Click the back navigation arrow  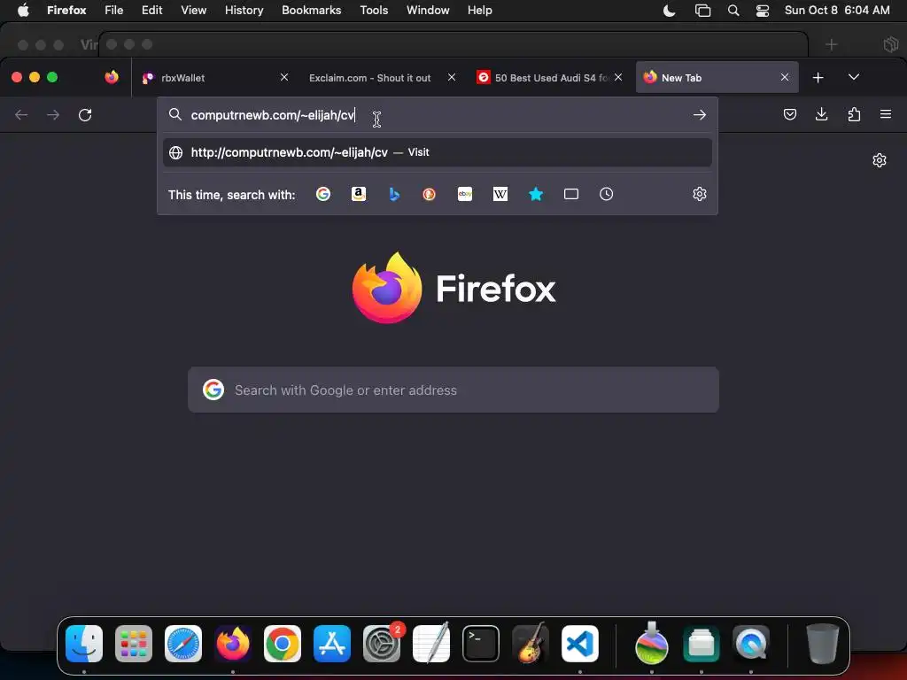pos(21,115)
